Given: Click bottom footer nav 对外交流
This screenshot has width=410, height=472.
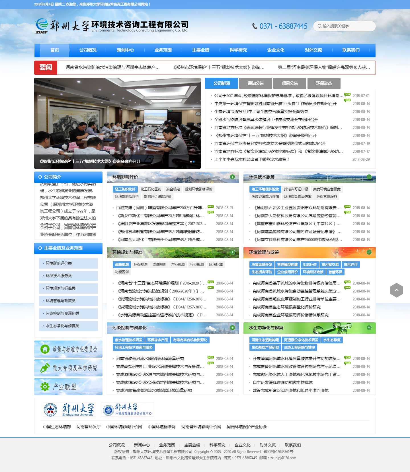Looking at the screenshot, I should click(268, 445).
